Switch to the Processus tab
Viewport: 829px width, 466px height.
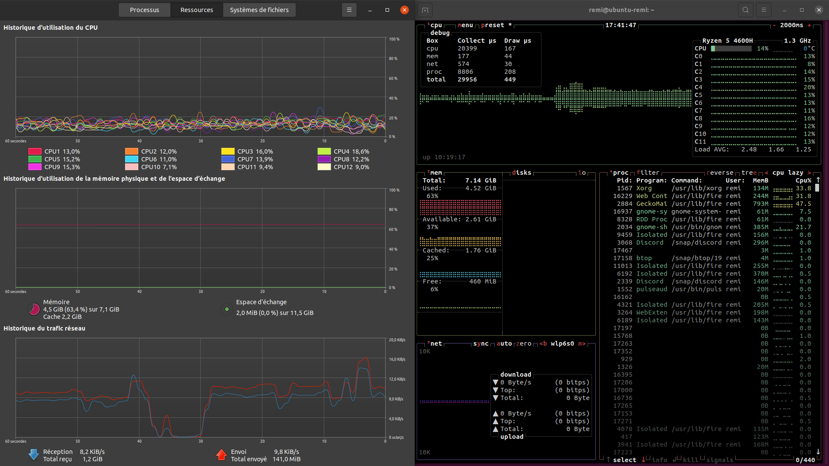tap(144, 9)
